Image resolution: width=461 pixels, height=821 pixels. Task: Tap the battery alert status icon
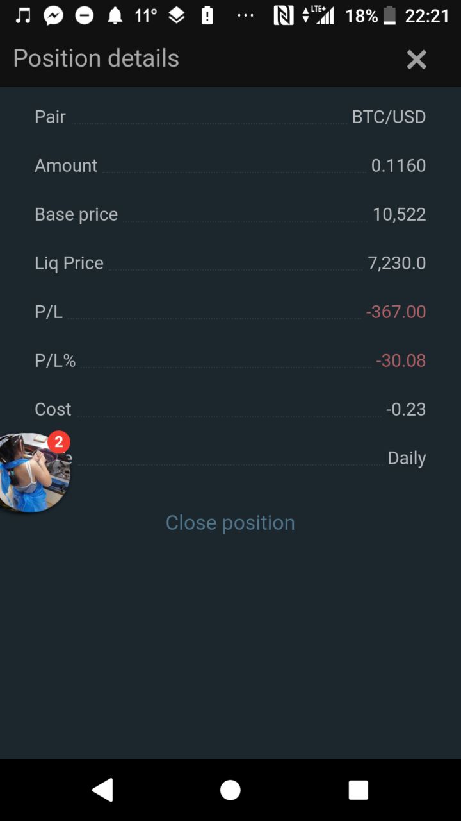click(207, 16)
